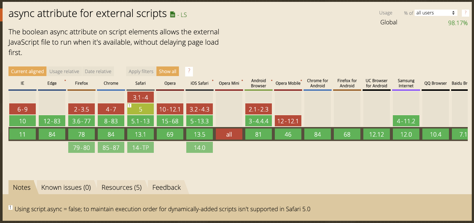The width and height of the screenshot is (474, 223).
Task: Click the Opera Mini column header
Action: coord(229,83)
